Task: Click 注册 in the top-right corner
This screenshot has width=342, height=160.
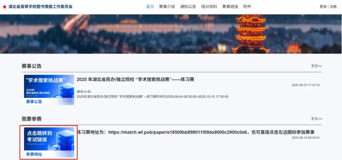Action: tap(333, 7)
